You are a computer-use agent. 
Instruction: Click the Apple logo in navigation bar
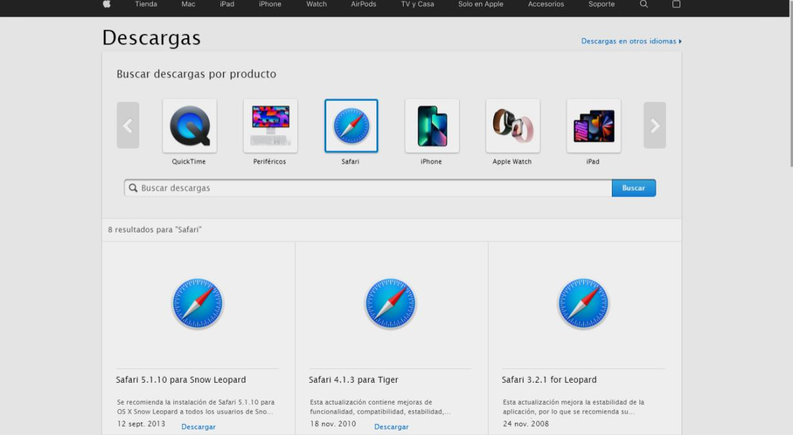(x=106, y=5)
